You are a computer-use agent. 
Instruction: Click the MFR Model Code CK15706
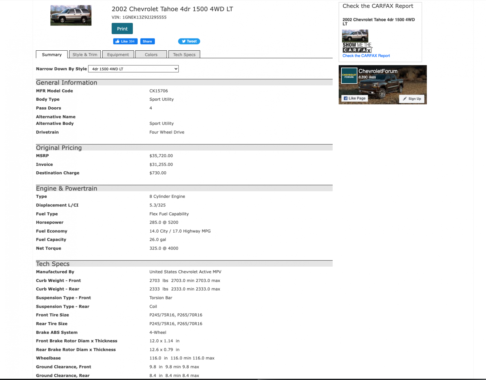(x=159, y=91)
